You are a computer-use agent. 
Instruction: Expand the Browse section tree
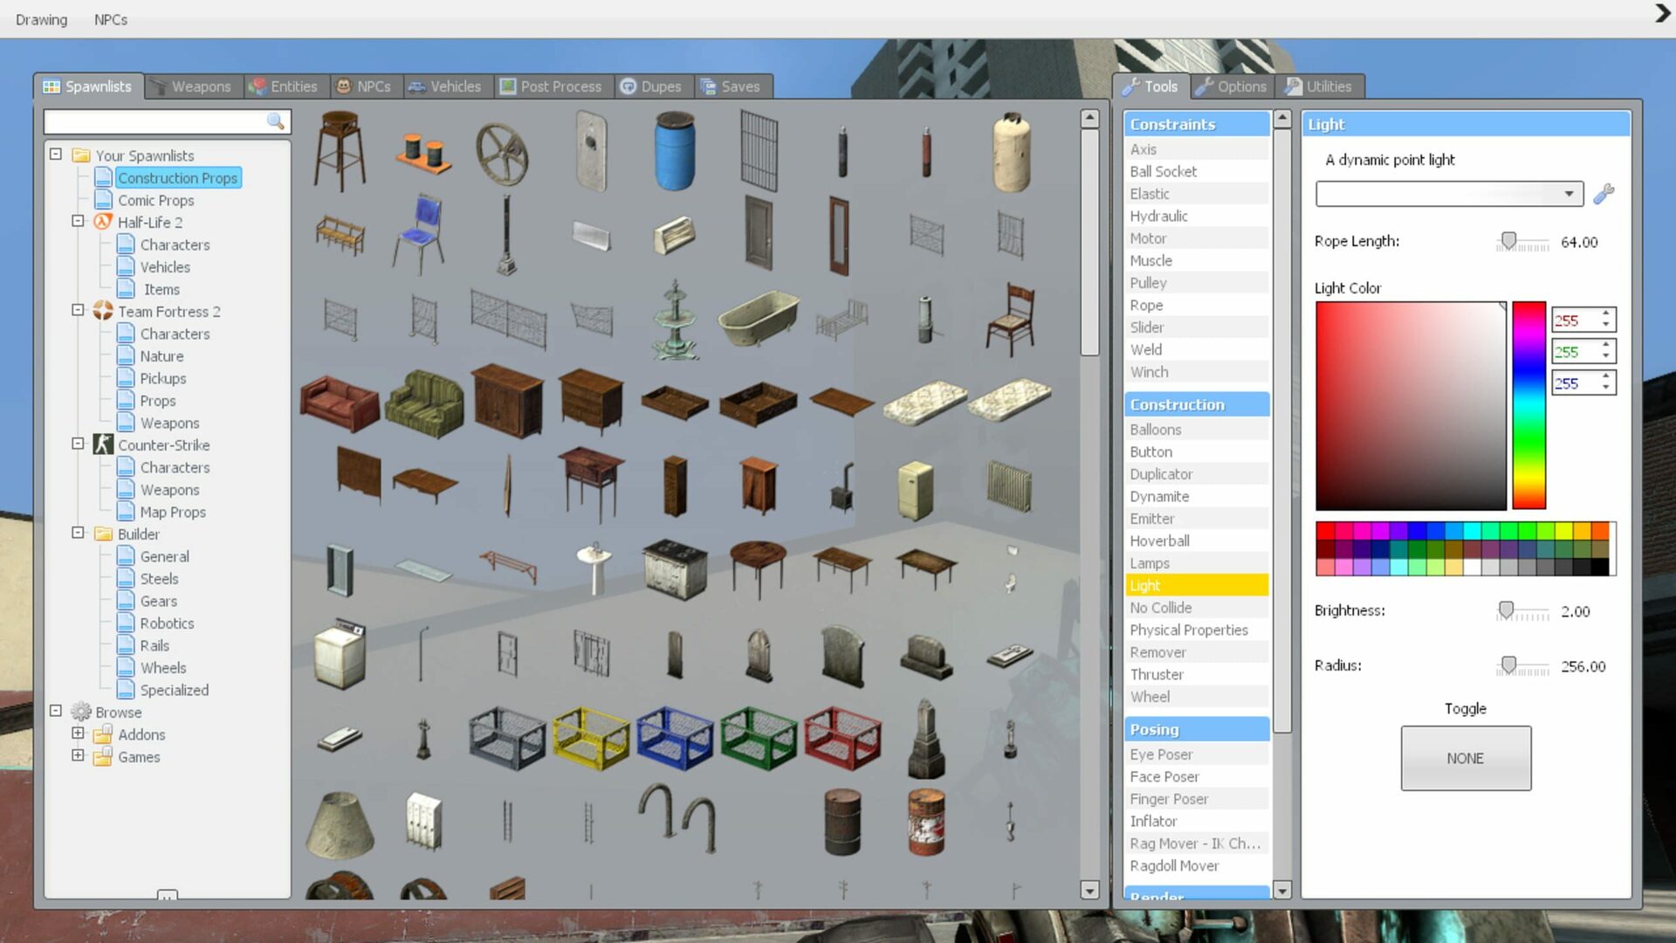click(55, 712)
